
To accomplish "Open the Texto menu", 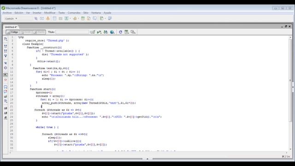I will click(61, 12).
